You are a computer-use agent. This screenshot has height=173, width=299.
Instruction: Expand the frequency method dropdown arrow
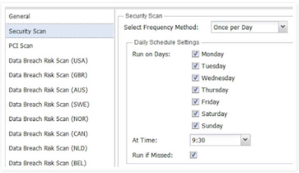[283, 27]
